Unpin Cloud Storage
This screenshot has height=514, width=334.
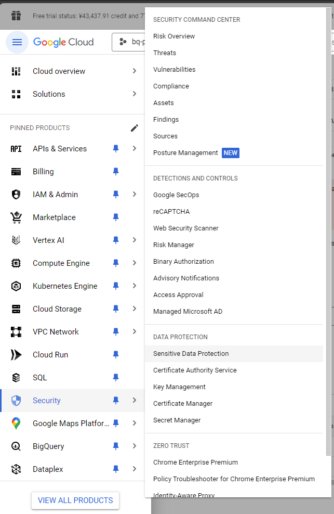tap(116, 309)
